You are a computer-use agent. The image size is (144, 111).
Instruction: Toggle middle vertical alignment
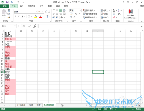click(x=57, y=10)
